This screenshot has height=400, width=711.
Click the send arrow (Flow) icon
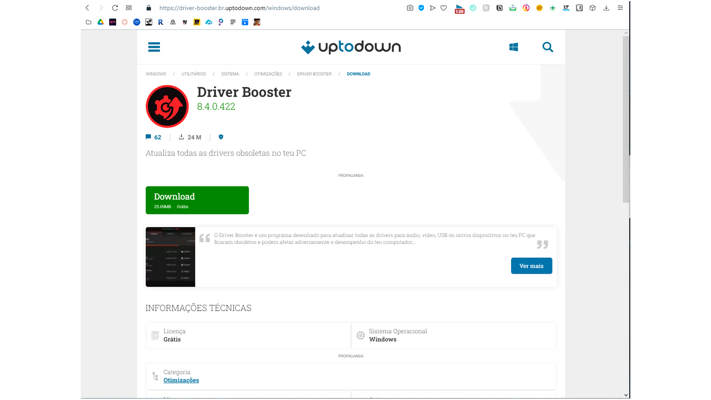433,8
